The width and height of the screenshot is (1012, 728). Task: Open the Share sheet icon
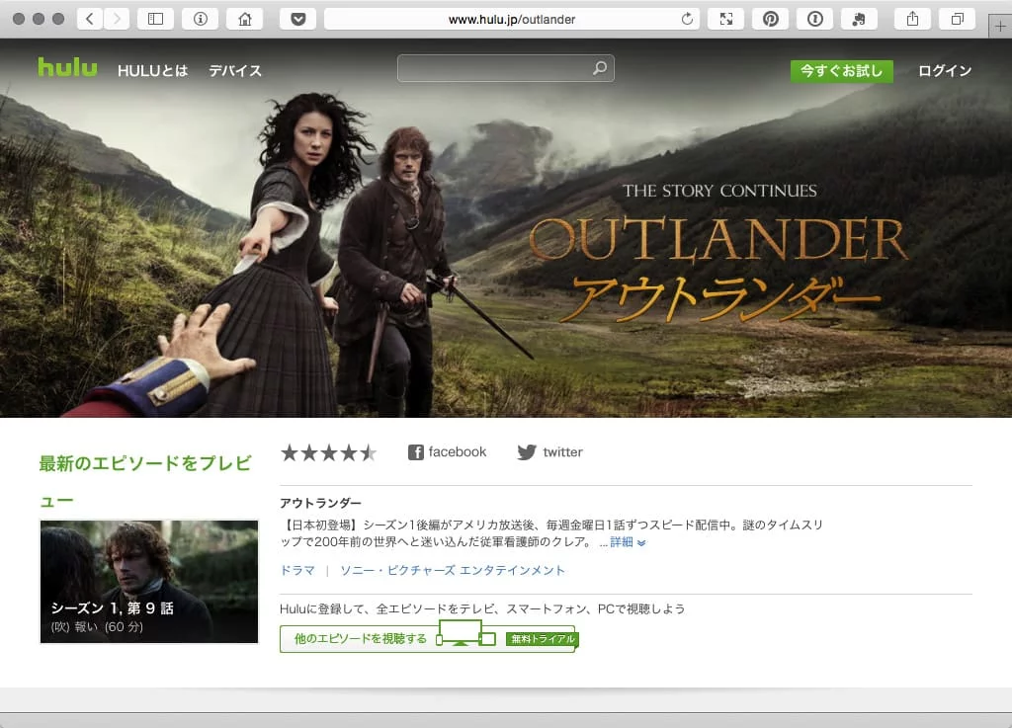[912, 19]
